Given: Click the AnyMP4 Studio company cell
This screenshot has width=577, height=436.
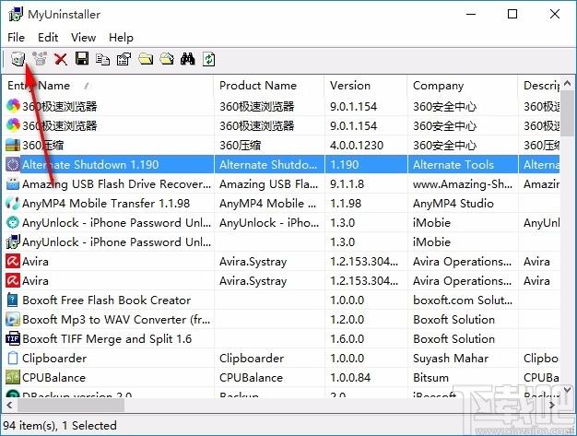Looking at the screenshot, I should [453, 203].
